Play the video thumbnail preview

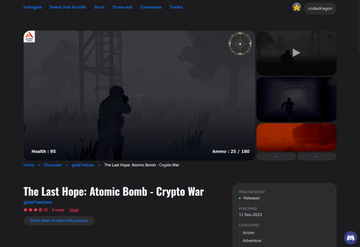tap(296, 53)
